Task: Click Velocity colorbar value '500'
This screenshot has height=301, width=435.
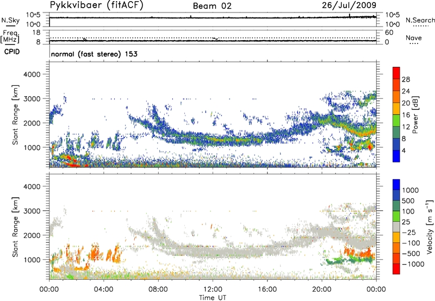Action: [408, 200]
